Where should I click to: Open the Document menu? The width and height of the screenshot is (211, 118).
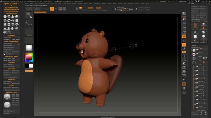point(42,4)
